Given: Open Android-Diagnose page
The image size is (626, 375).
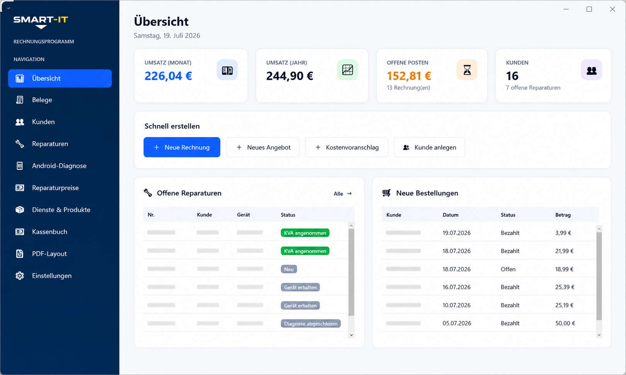Looking at the screenshot, I should 60,166.
